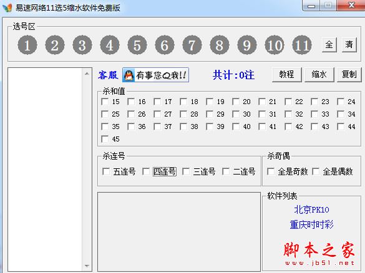Select number ball 9
This screenshot has height=273, width=365.
click(247, 45)
